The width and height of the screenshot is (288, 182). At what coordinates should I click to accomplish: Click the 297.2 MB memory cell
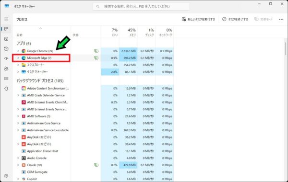[128, 58]
